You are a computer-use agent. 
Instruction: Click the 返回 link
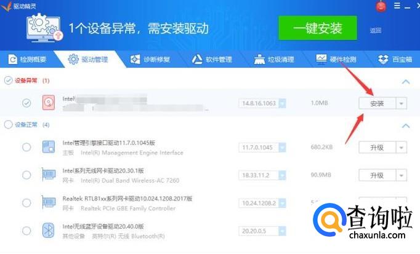(x=376, y=30)
